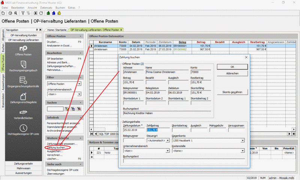Open the Bearbeiten menu
Viewport: 300px width, 180px height.
pos(18,7)
